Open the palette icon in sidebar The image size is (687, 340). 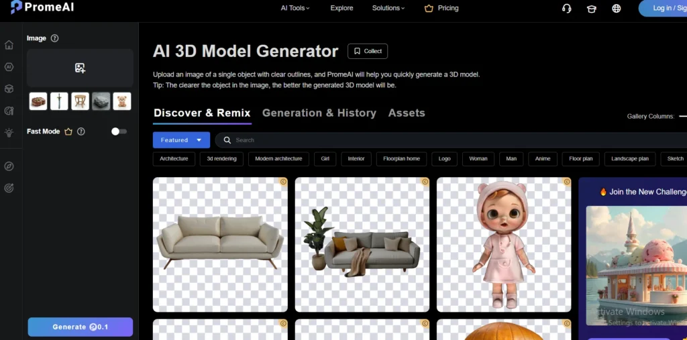[x=9, y=111]
